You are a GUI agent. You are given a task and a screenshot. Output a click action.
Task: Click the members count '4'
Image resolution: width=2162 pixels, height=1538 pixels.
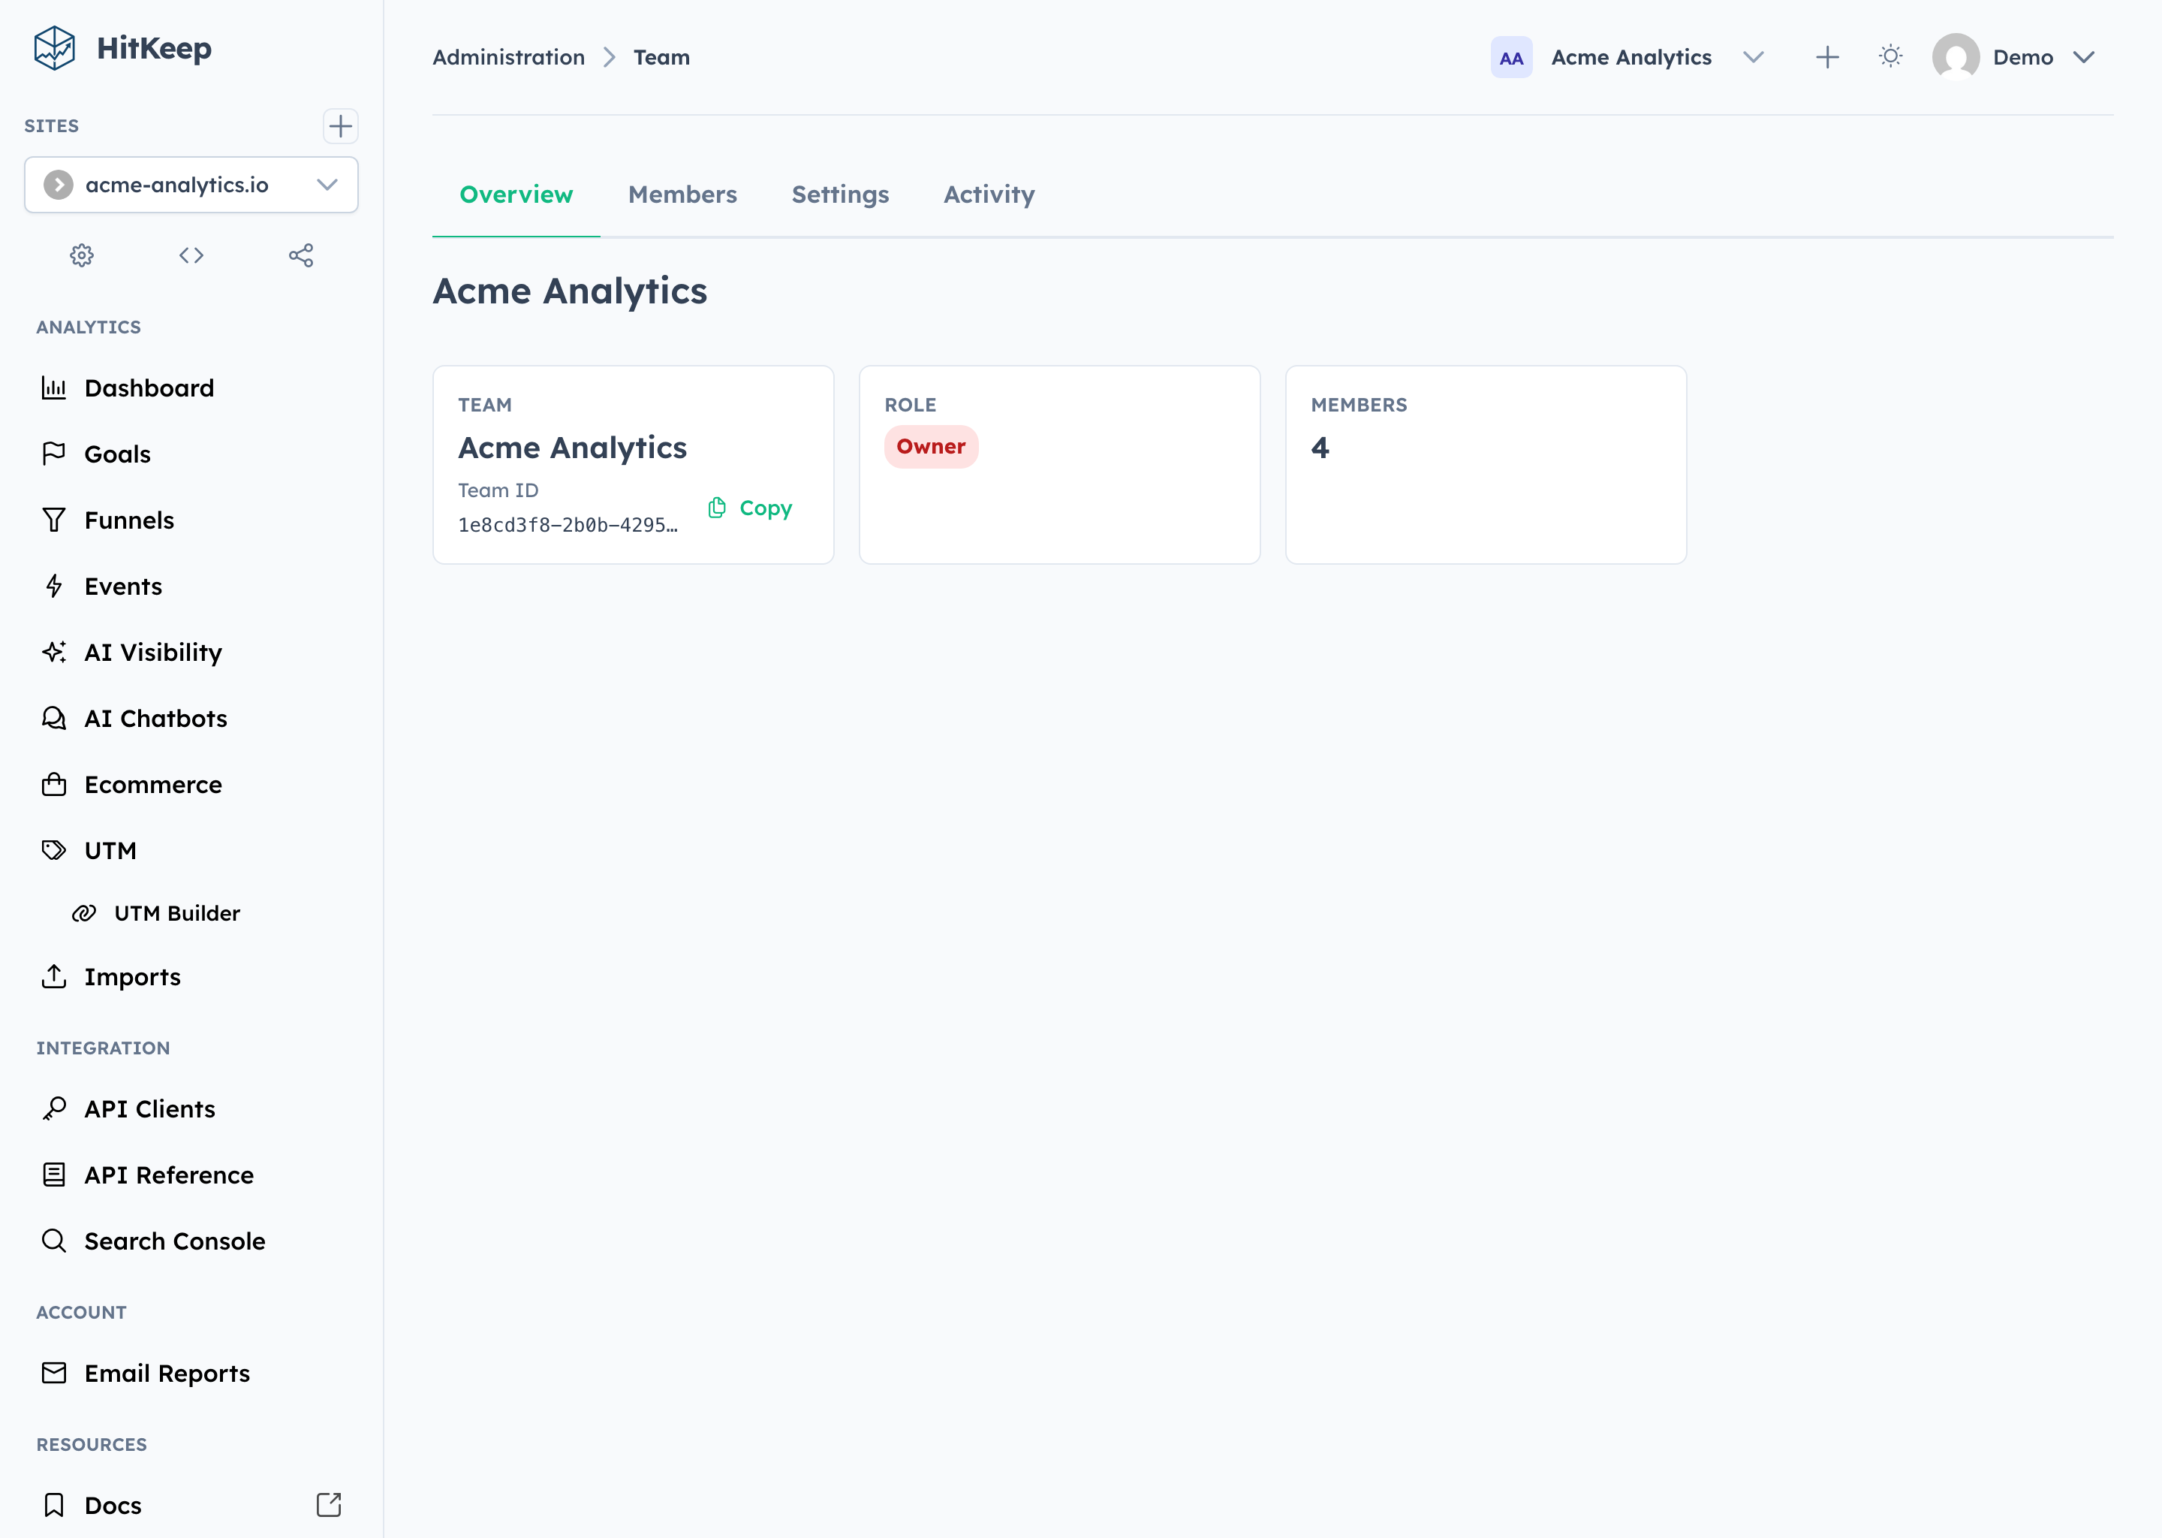(1320, 448)
